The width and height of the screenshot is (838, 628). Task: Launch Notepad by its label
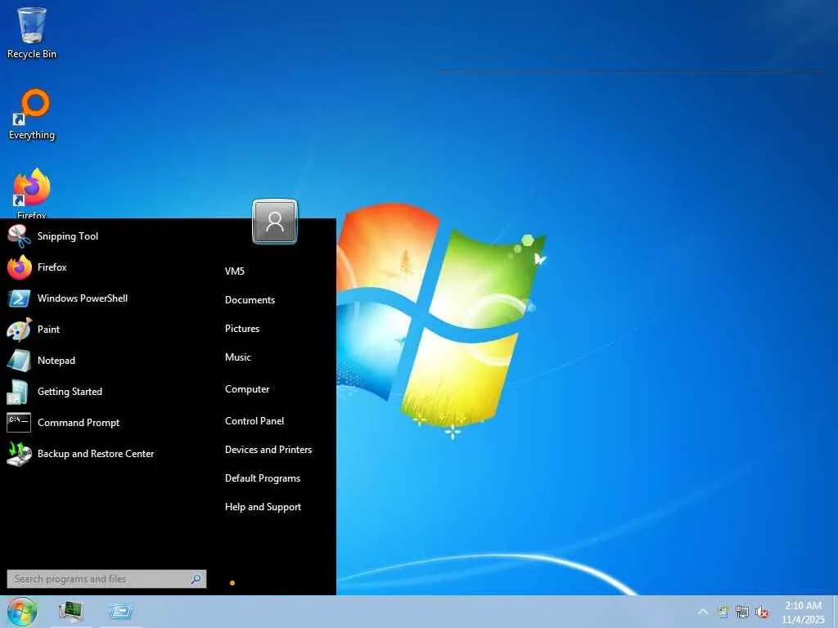click(x=56, y=361)
